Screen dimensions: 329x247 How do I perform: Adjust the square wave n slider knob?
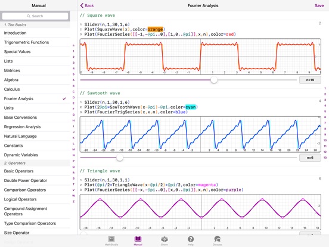(x=214, y=80)
